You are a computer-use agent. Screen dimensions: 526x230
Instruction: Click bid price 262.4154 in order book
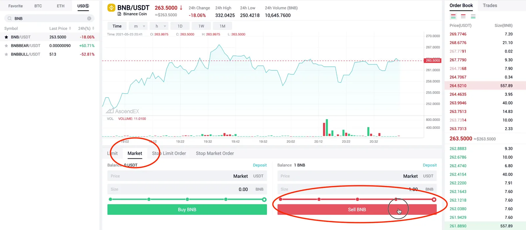tap(458, 174)
